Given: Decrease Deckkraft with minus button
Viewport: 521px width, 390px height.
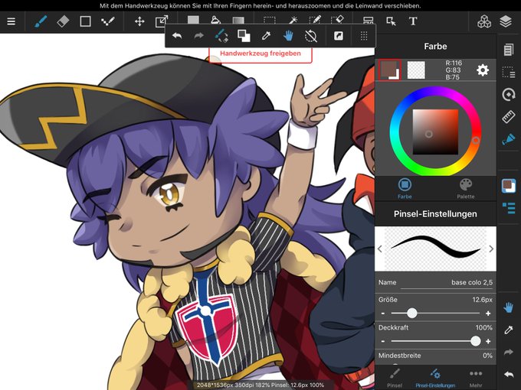Looking at the screenshot, I should point(383,341).
